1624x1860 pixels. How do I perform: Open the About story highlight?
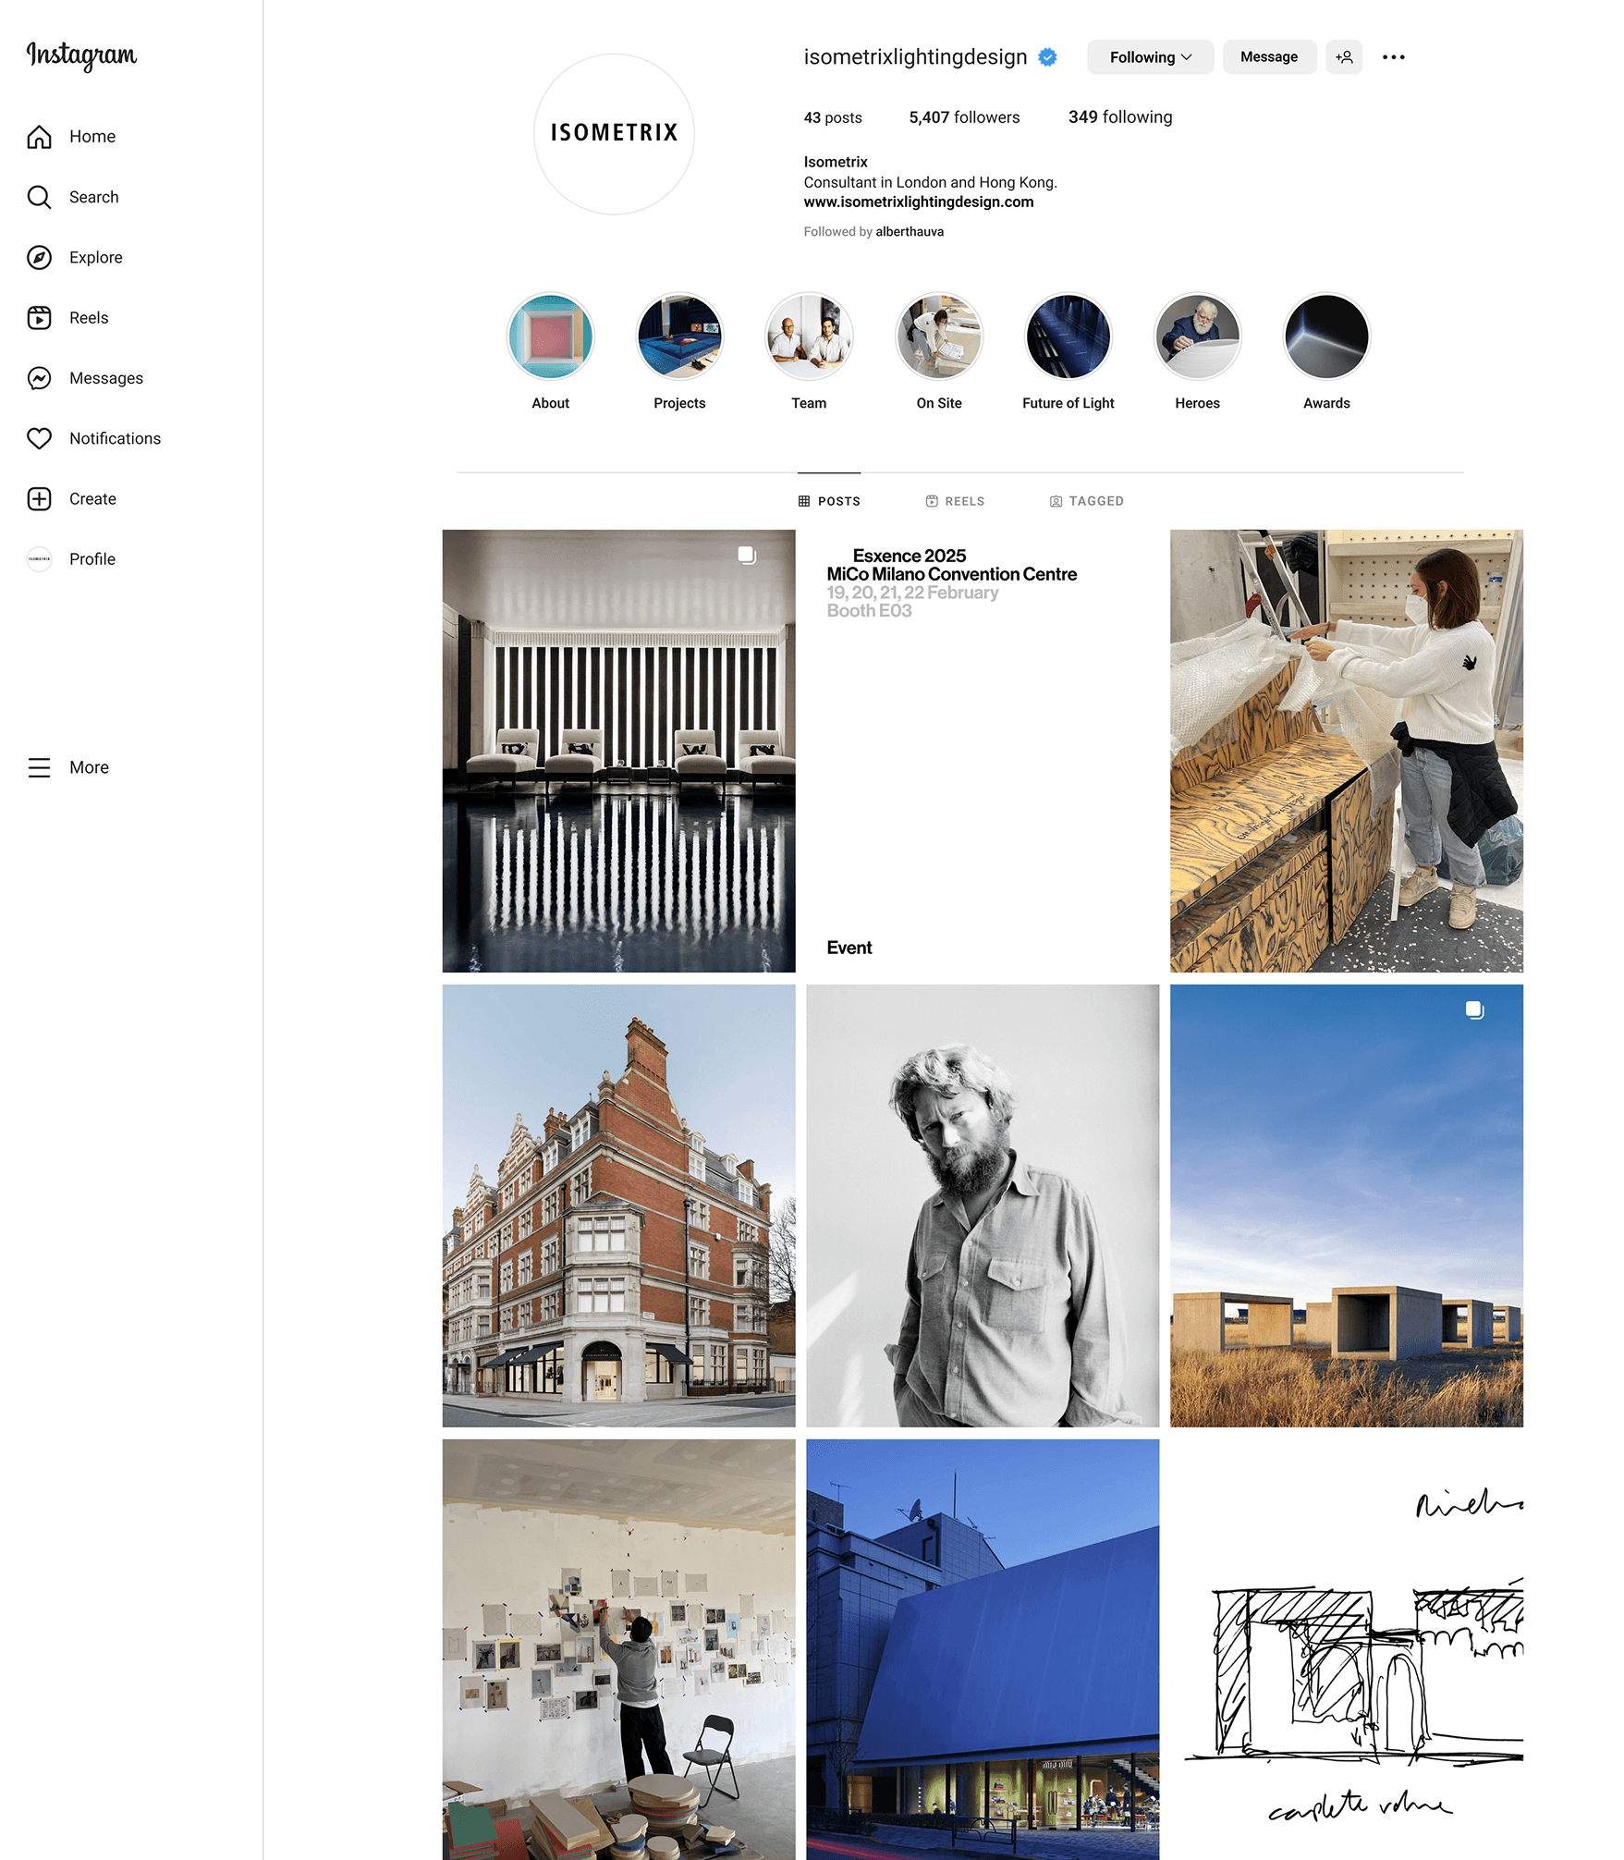pyautogui.click(x=550, y=337)
